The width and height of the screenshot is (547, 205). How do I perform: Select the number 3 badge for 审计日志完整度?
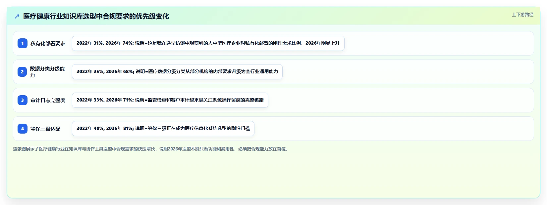click(23, 100)
